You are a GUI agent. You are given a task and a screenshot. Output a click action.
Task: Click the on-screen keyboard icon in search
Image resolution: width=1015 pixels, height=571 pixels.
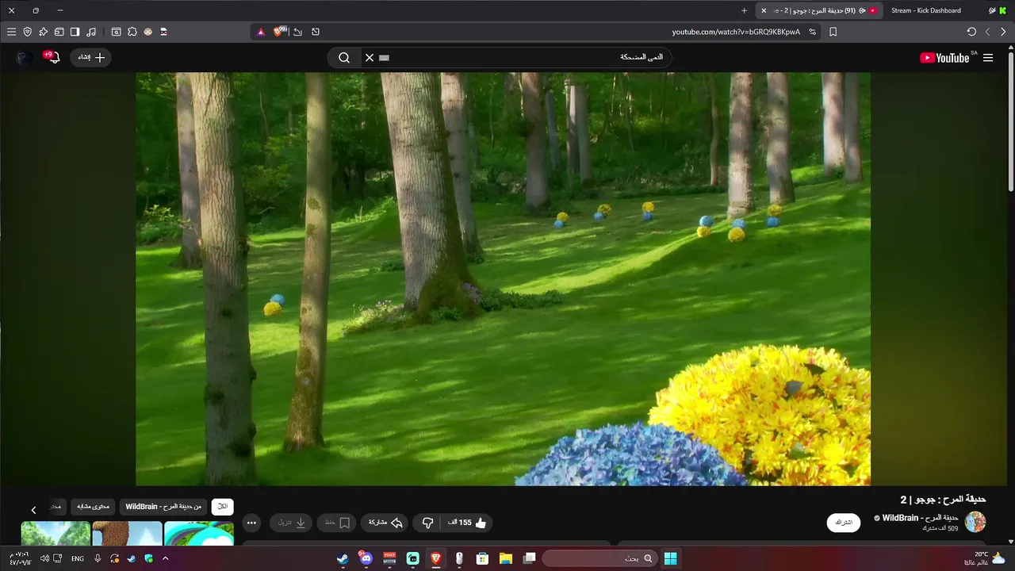tap(385, 57)
